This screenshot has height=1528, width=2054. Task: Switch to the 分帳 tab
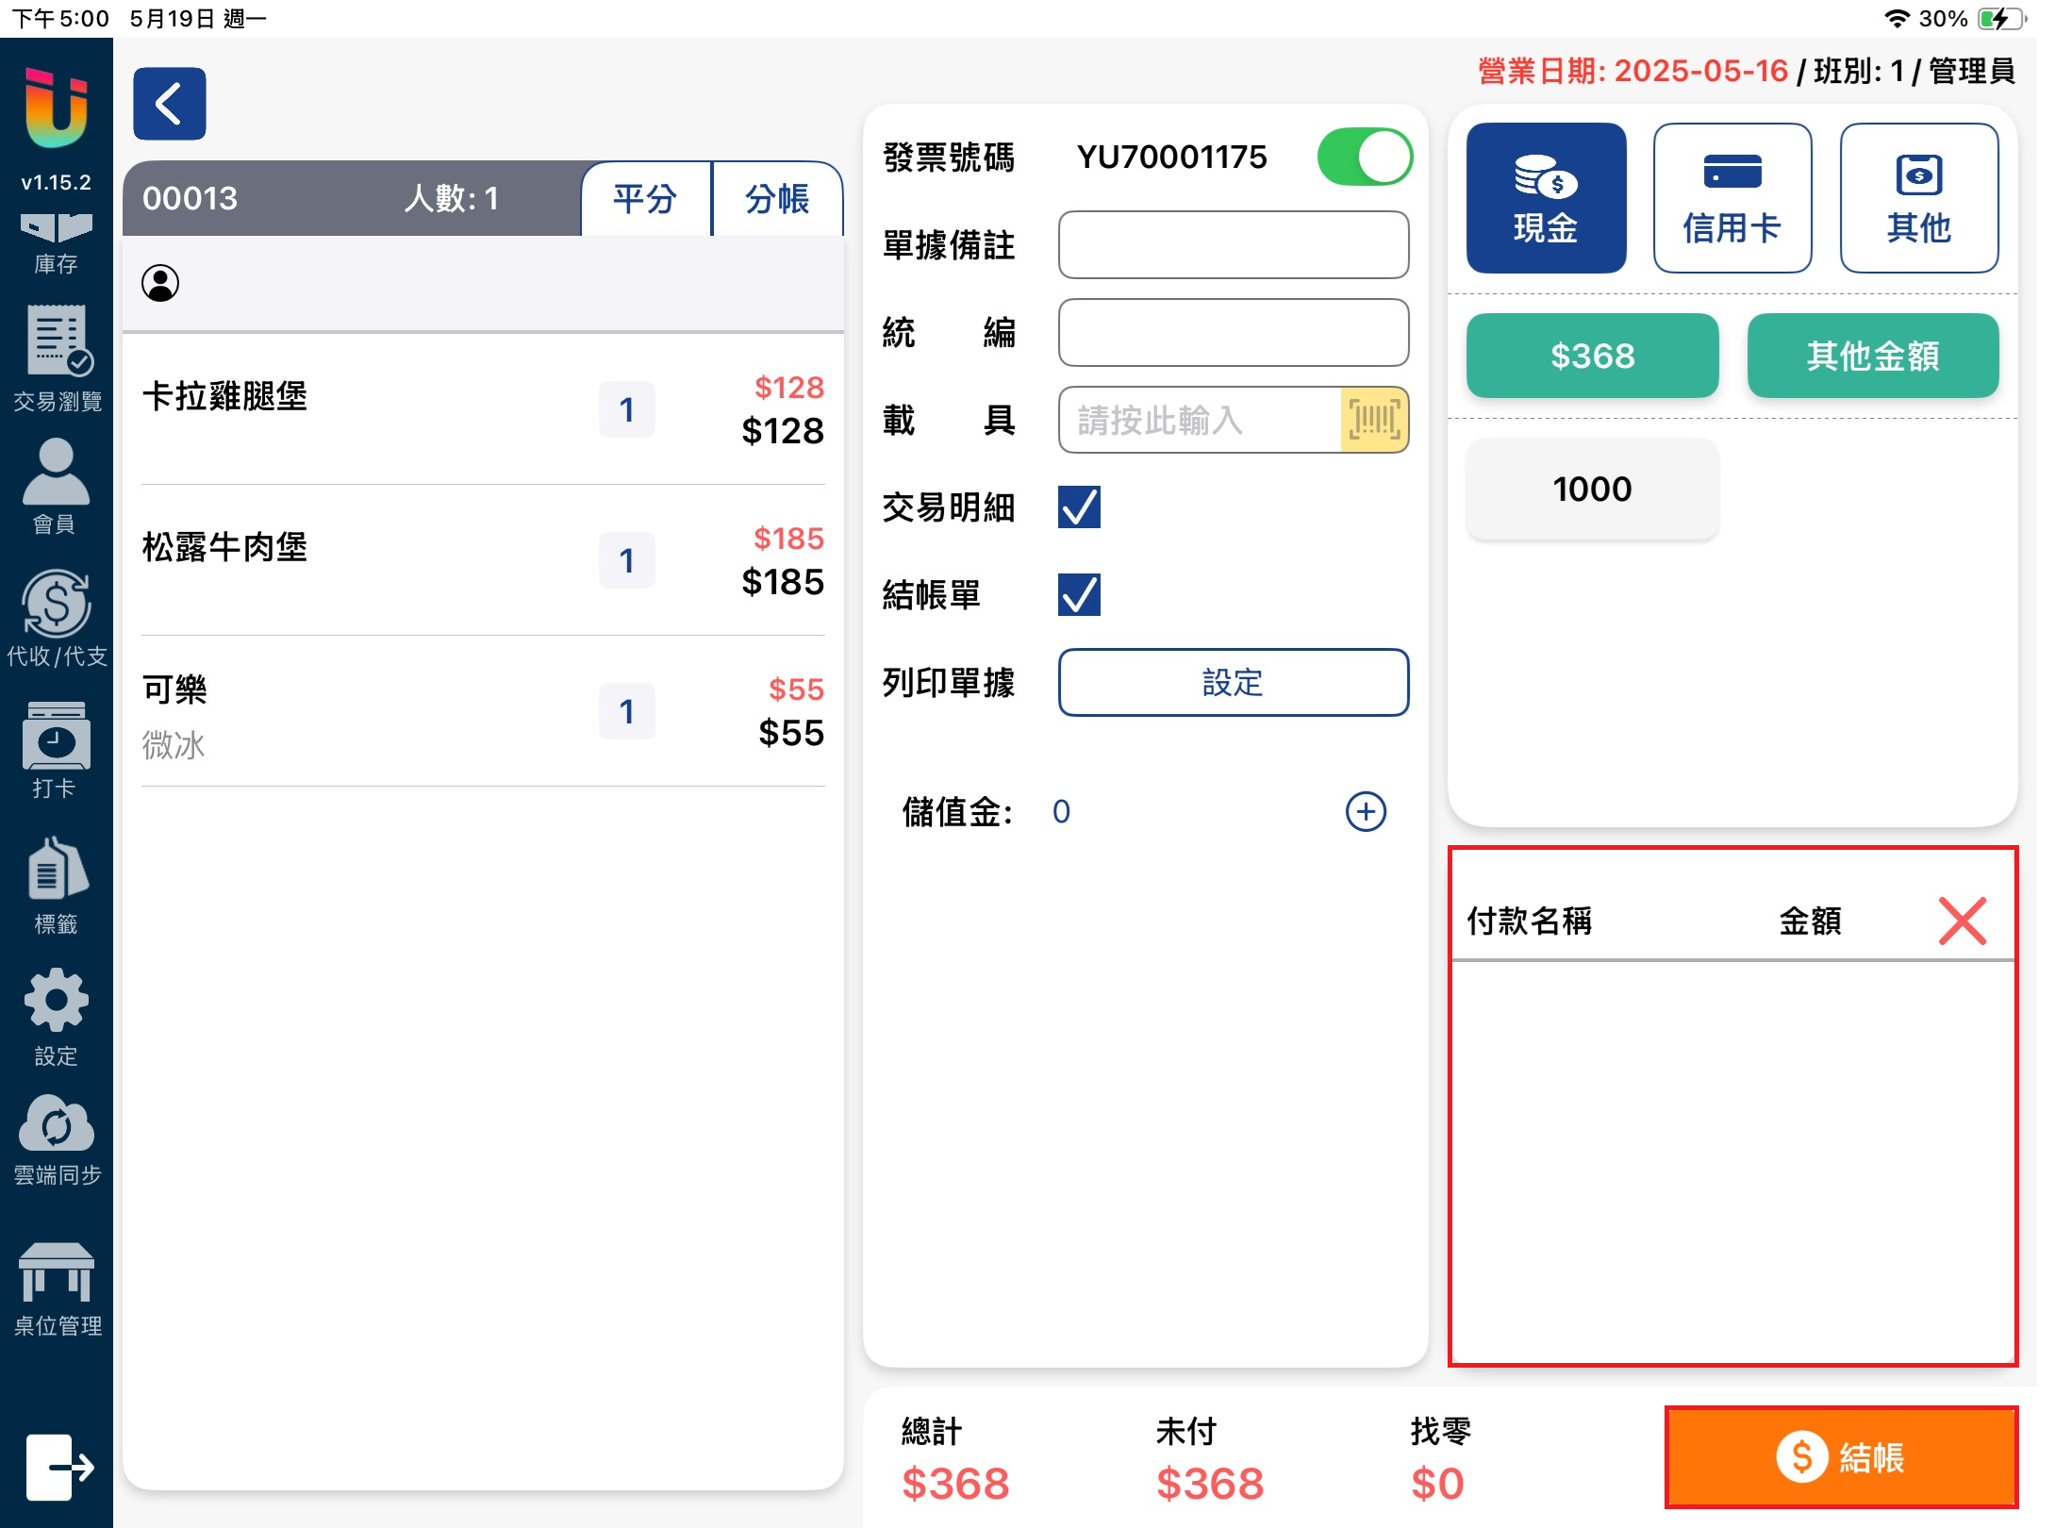777,199
